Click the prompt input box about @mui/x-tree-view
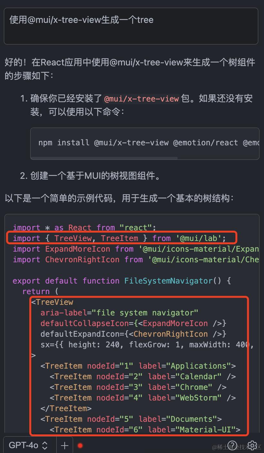The width and height of the screenshot is (264, 453). [x=131, y=26]
